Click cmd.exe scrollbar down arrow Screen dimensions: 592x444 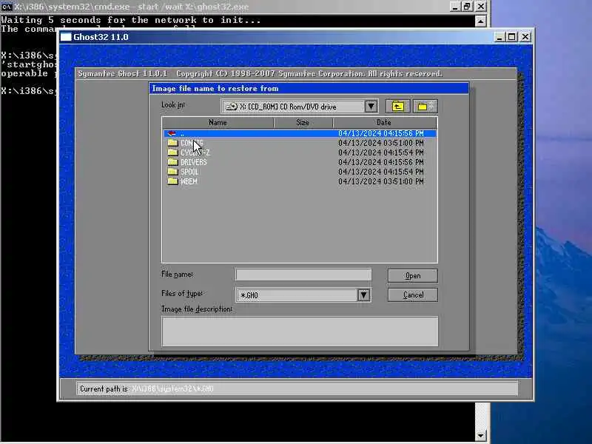tap(480, 436)
